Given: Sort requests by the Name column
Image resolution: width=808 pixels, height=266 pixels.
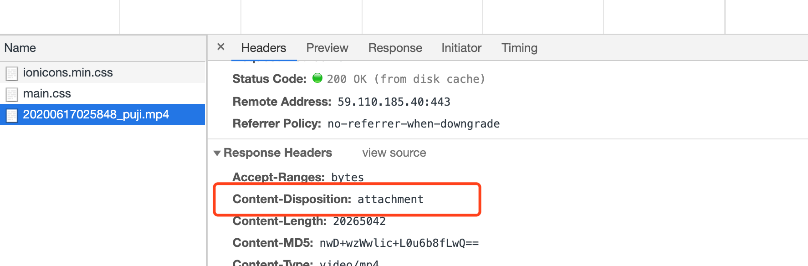Looking at the screenshot, I should click(20, 48).
